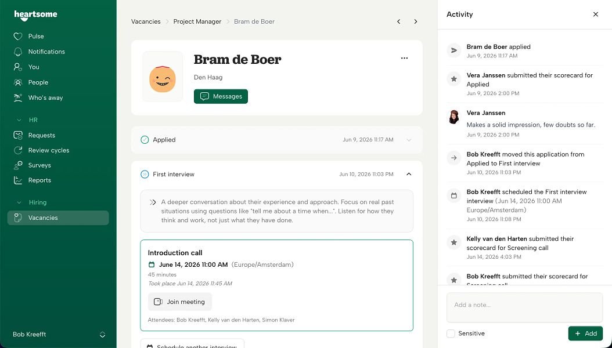Screen dimensions: 612x348
Task: Click the First interview stage icon
Action: (x=145, y=174)
